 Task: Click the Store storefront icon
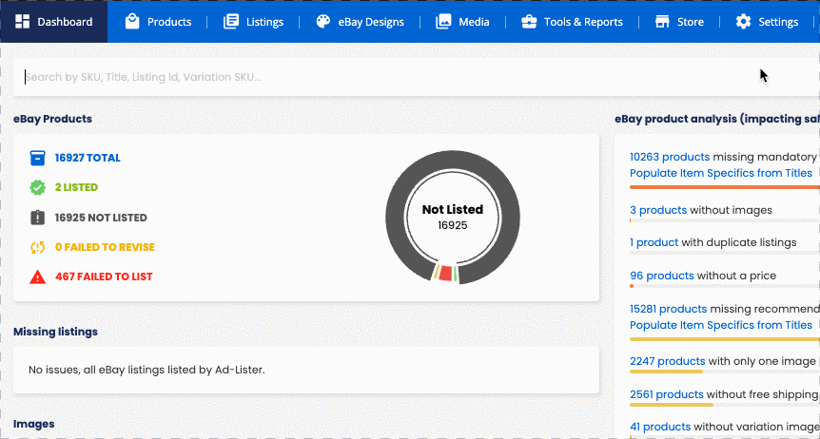point(663,22)
